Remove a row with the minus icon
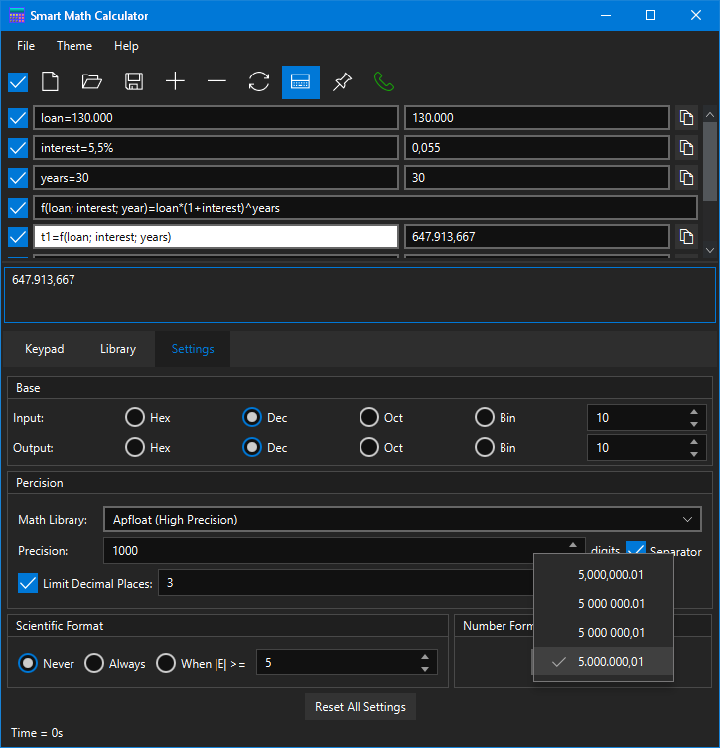The width and height of the screenshot is (720, 748). coord(216,82)
